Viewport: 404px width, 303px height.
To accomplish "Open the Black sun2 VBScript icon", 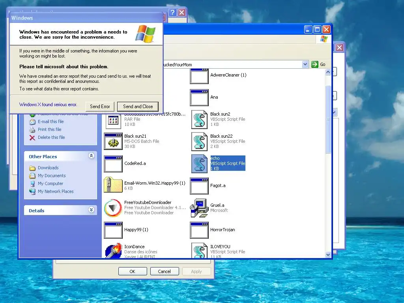I will click(x=199, y=120).
